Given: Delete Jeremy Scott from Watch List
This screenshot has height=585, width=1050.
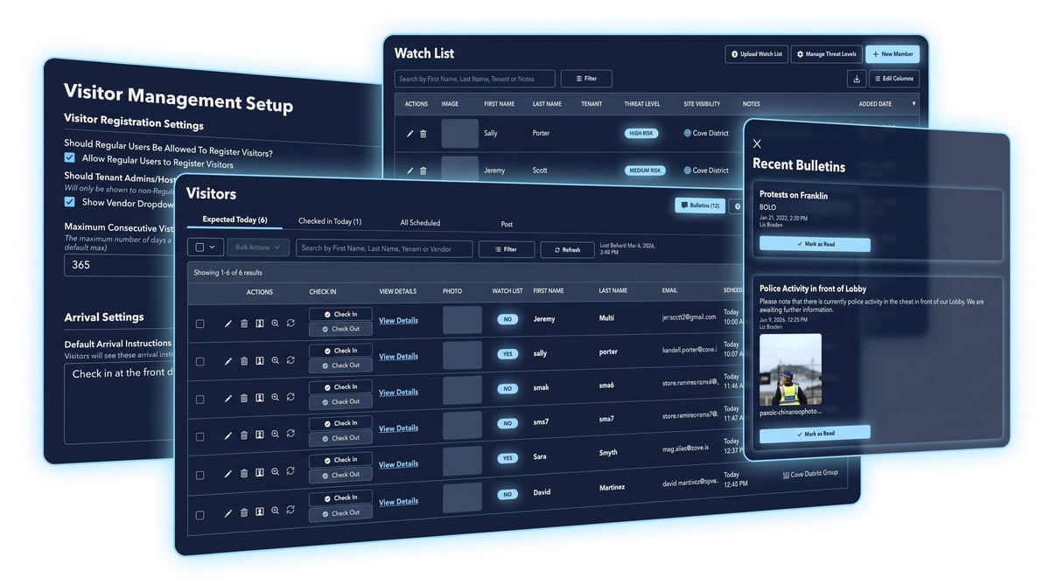Looking at the screenshot, I should [423, 171].
